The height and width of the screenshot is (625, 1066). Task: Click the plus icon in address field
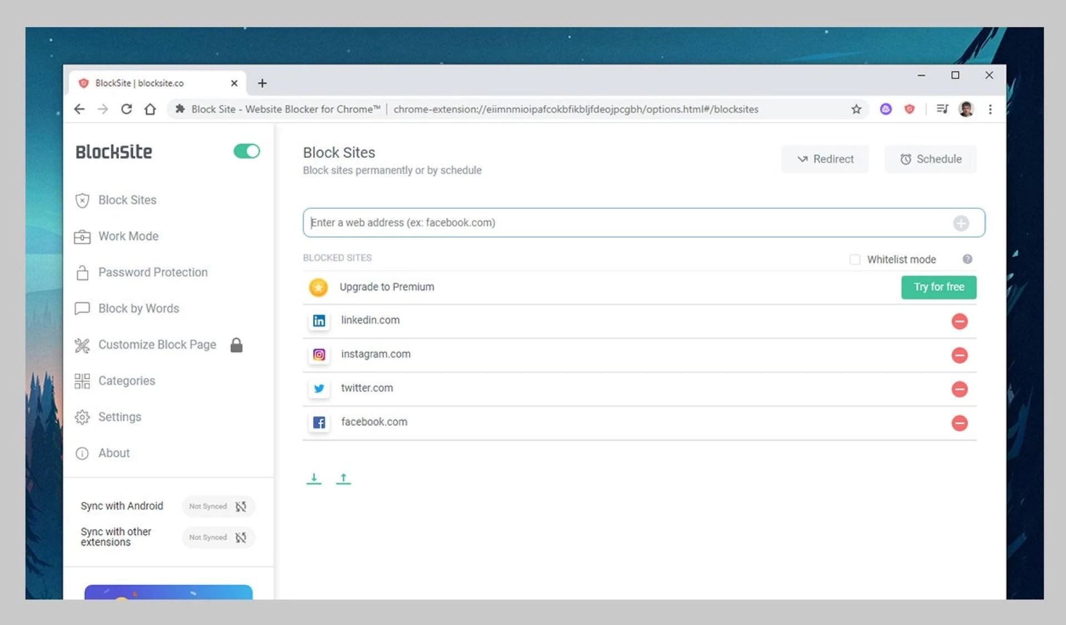(961, 223)
